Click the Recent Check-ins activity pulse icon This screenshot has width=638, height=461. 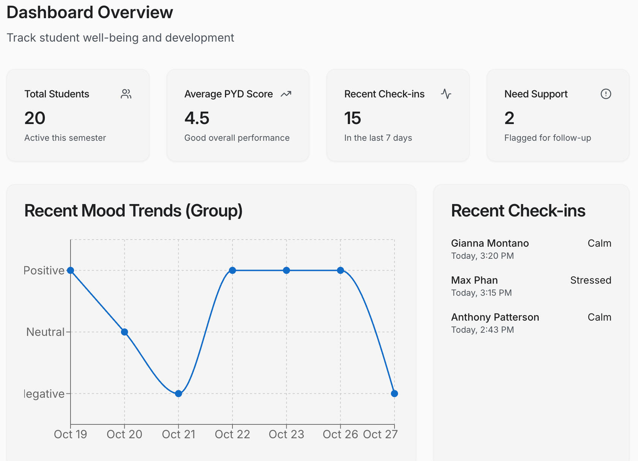pos(446,94)
